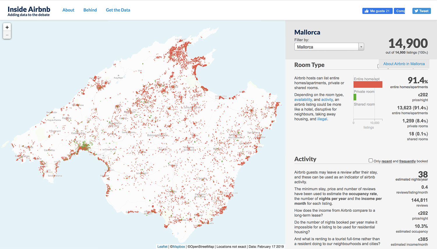Click the filter dropdown arrow
The height and width of the screenshot is (249, 437).
click(x=361, y=47)
